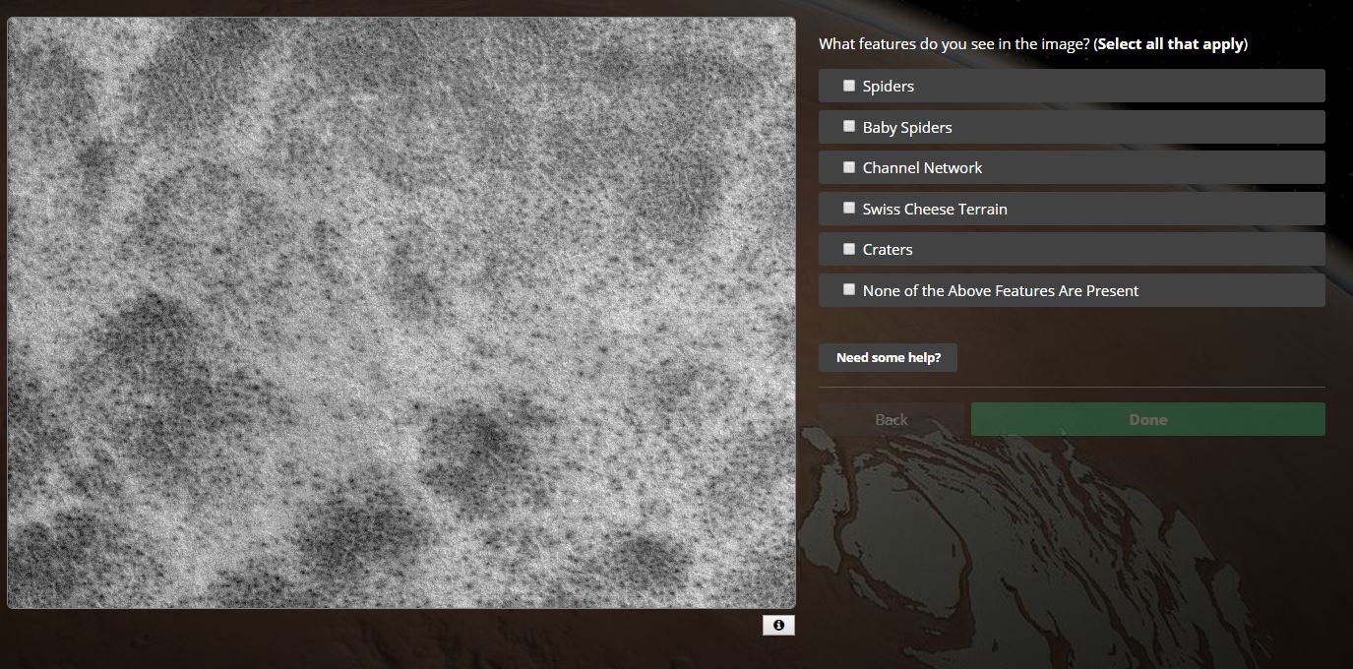Enable the Baby Spiders checkbox
The height and width of the screenshot is (669, 1353).
[x=849, y=127]
